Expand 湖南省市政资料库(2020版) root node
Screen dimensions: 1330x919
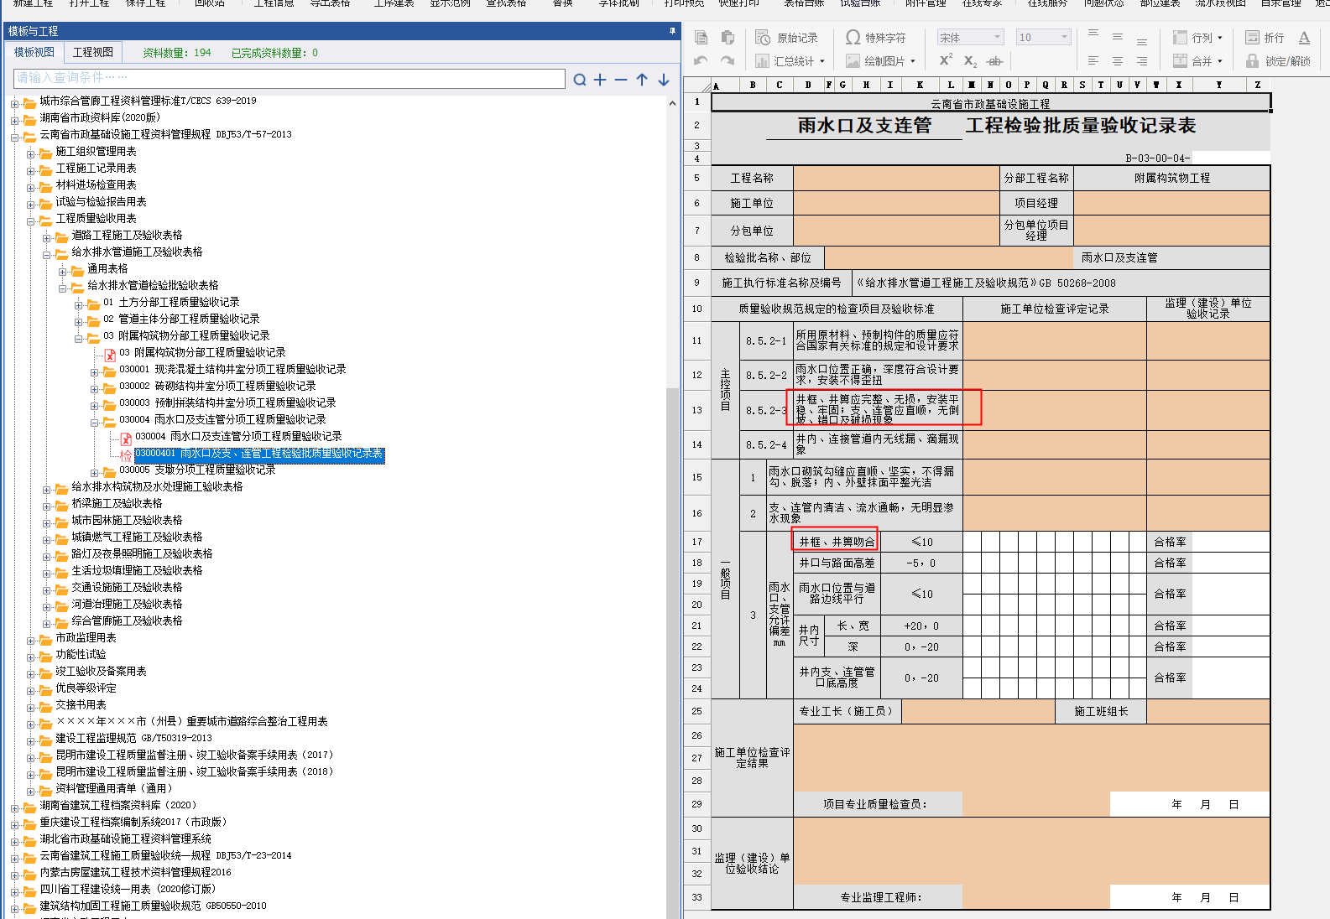(15, 120)
